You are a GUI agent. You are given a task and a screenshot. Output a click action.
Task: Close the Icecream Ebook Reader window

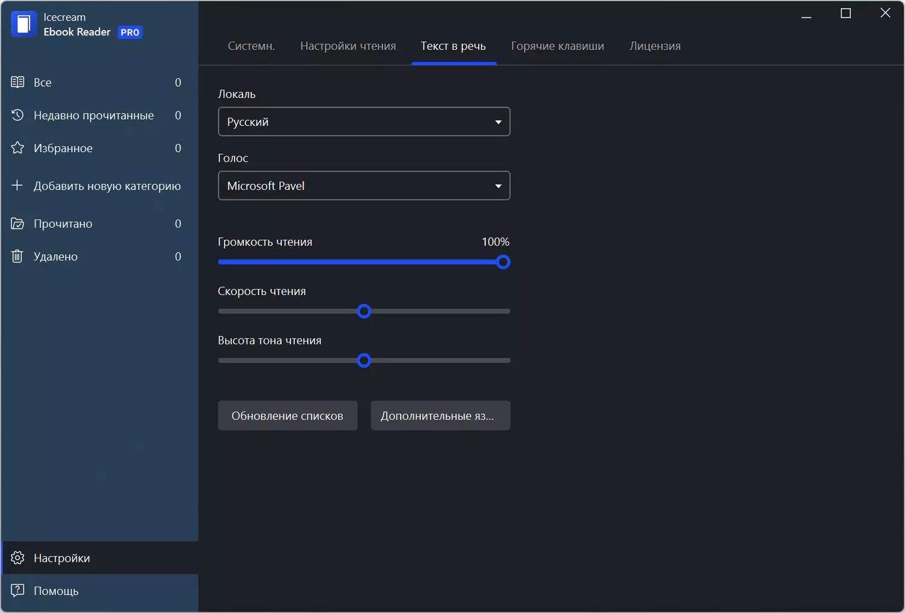[885, 13]
